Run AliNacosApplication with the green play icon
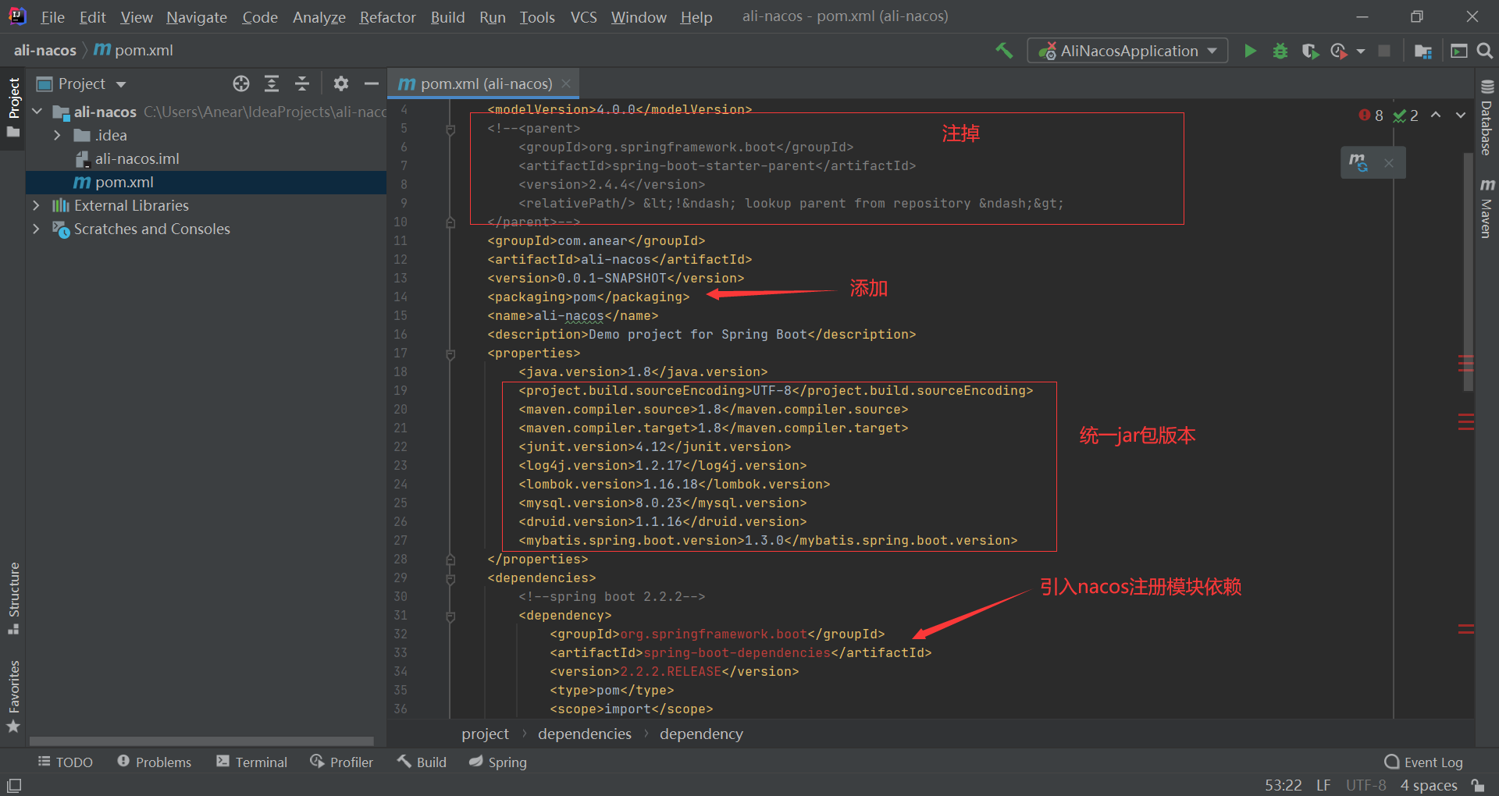Viewport: 1499px width, 796px height. pyautogui.click(x=1250, y=51)
